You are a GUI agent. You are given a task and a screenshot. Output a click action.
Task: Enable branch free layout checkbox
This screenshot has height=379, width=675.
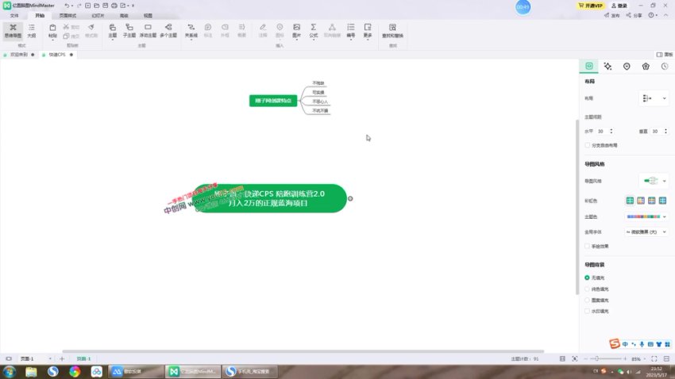[x=587, y=145]
